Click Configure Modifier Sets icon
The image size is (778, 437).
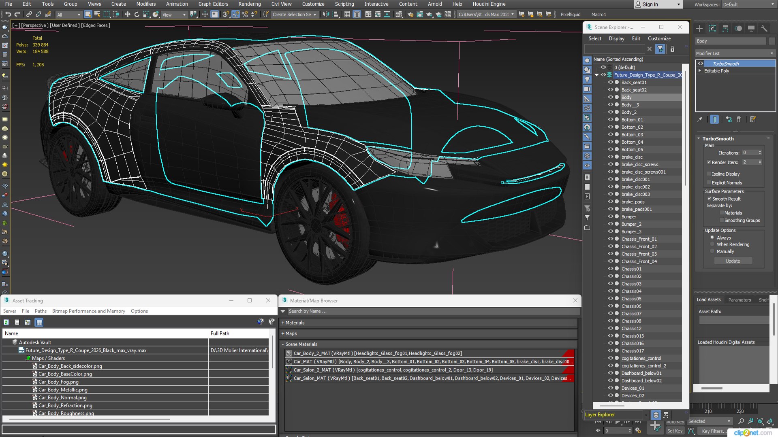(753, 119)
